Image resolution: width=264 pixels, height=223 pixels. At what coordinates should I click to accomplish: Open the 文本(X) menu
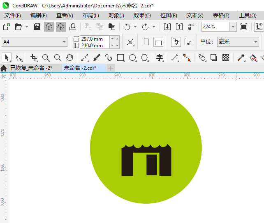click(195, 16)
